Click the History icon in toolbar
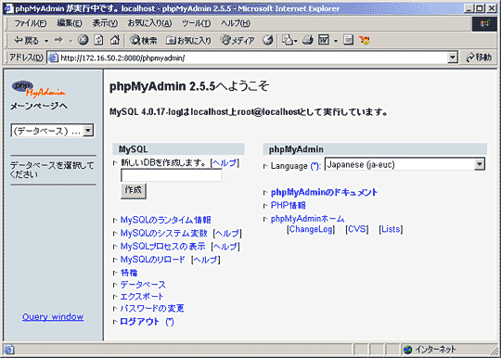501x358 pixels. [268, 40]
